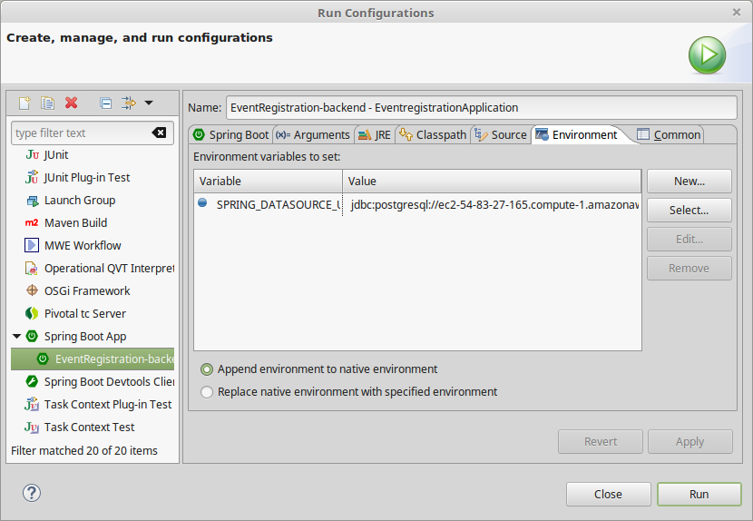Image resolution: width=753 pixels, height=521 pixels.
Task: Open the Arguments tab
Action: pyautogui.click(x=313, y=134)
